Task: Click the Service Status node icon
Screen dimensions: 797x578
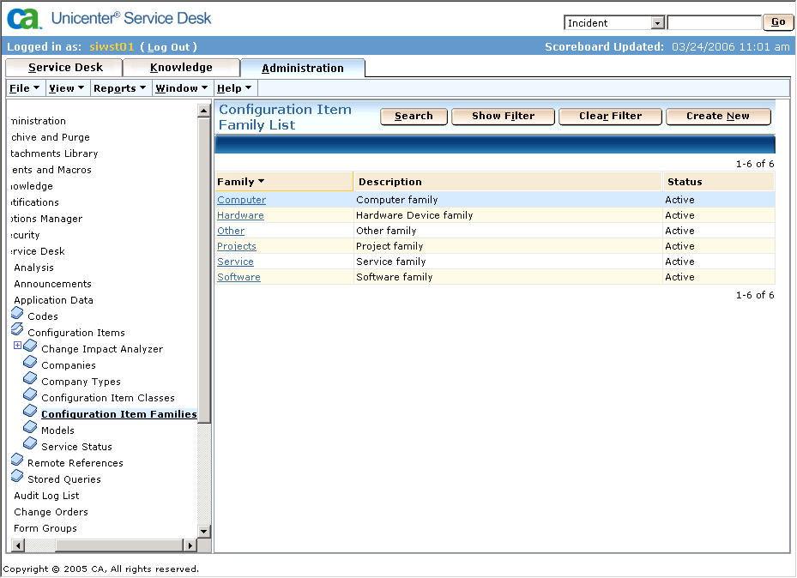Action: (31, 444)
